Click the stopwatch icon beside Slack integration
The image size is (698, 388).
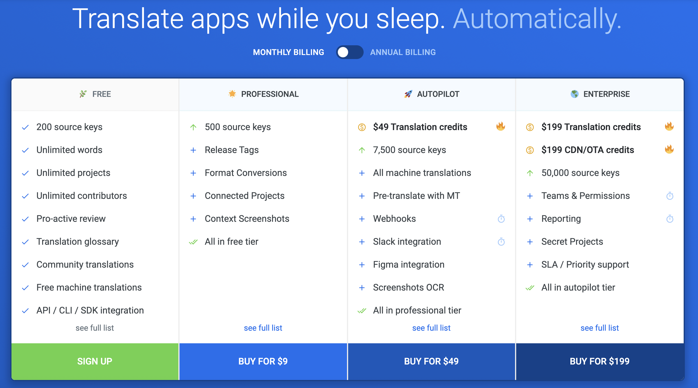pos(501,242)
